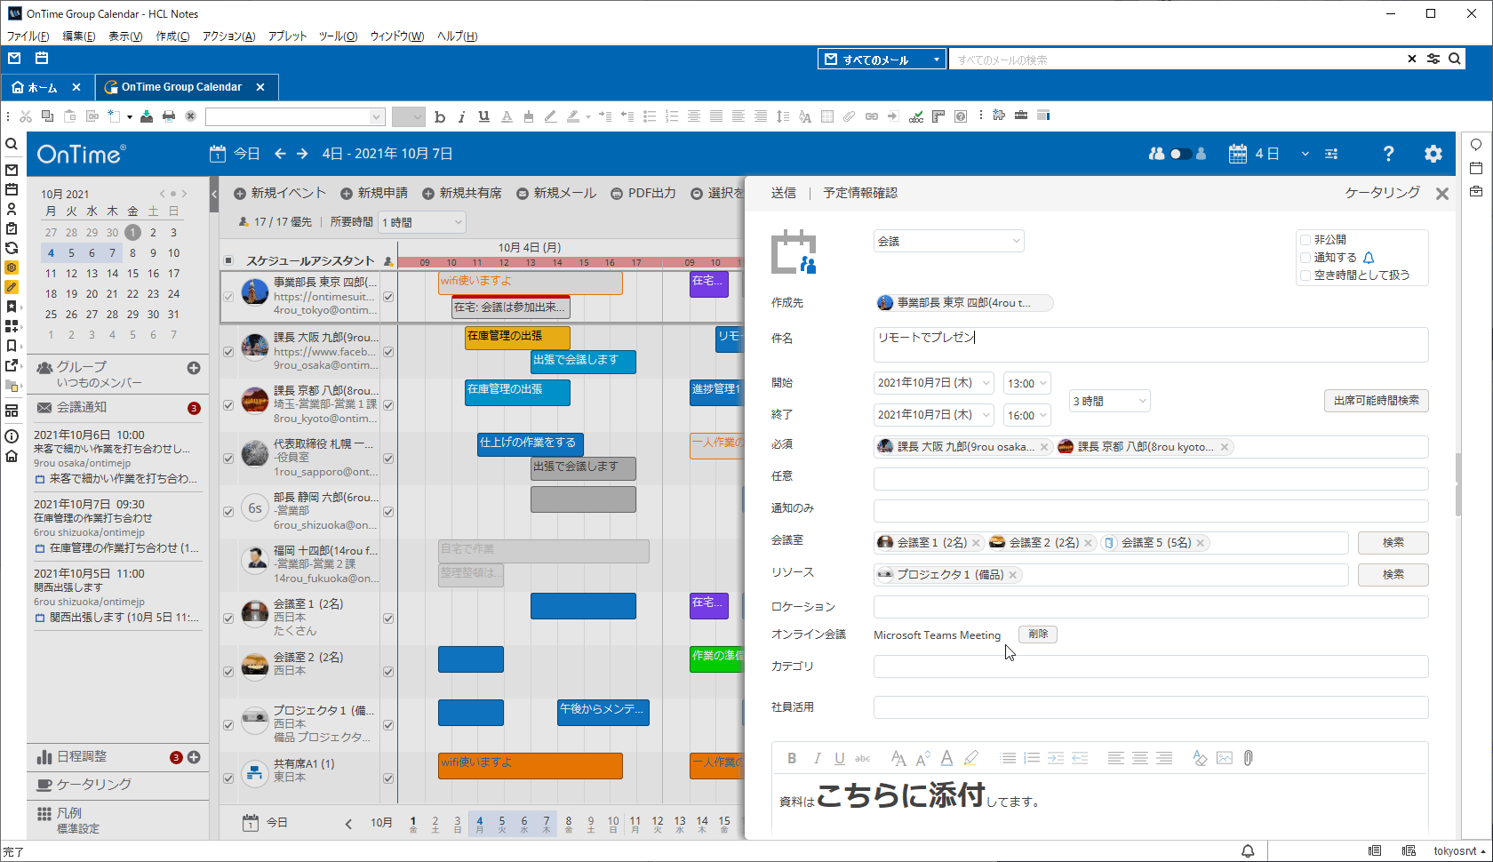Toggle the people display switch in the header
Image resolution: width=1493 pixels, height=862 pixels.
click(1179, 153)
